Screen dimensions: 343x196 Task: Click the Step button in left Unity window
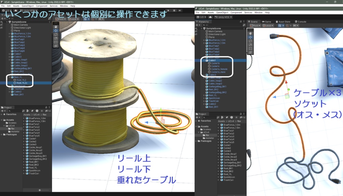click(180, 10)
